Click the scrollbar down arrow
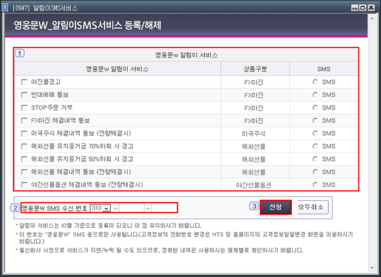The width and height of the screenshot is (381, 277). click(x=372, y=268)
